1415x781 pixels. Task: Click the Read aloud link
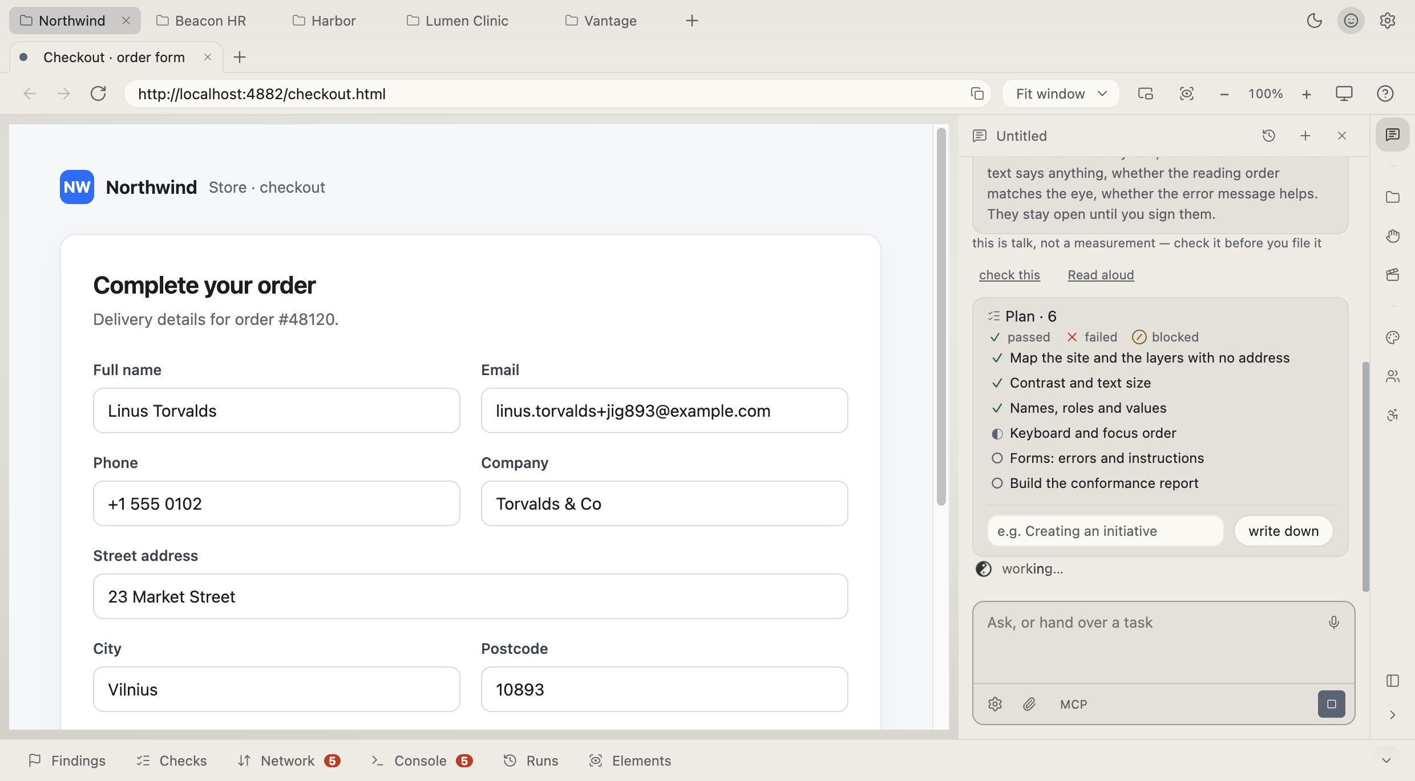point(1101,275)
